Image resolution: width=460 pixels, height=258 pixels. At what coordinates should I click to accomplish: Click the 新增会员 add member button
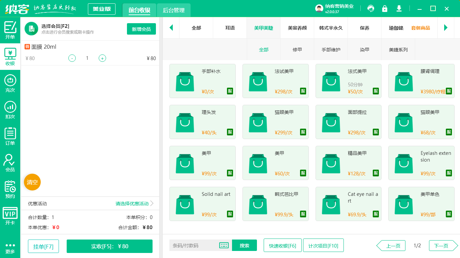141,29
